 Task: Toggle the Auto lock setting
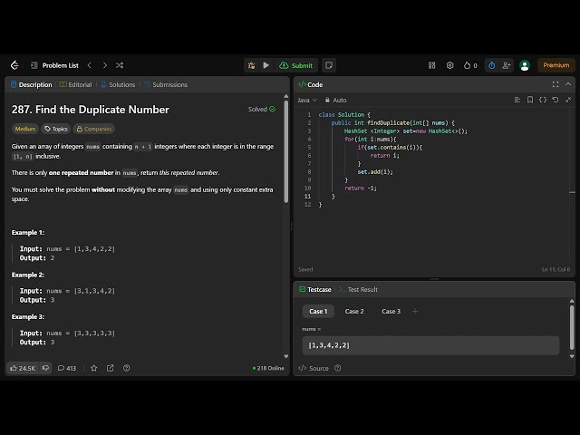coord(335,101)
